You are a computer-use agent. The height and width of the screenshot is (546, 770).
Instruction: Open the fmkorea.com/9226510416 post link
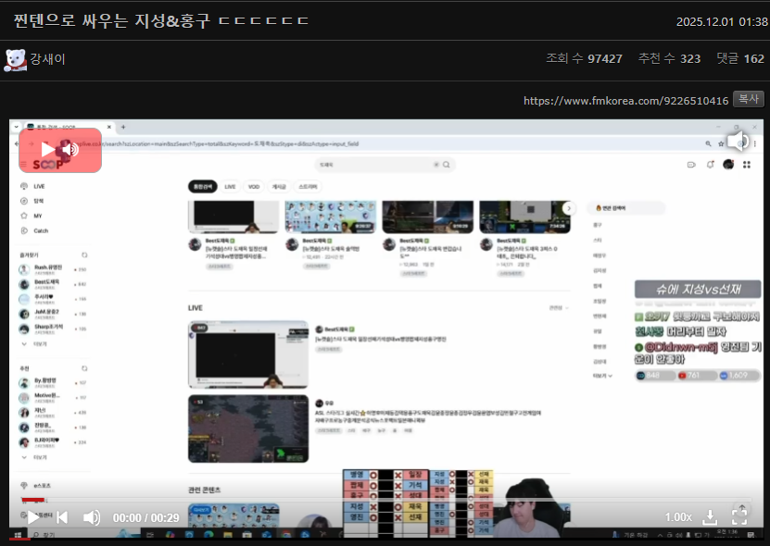tap(625, 100)
